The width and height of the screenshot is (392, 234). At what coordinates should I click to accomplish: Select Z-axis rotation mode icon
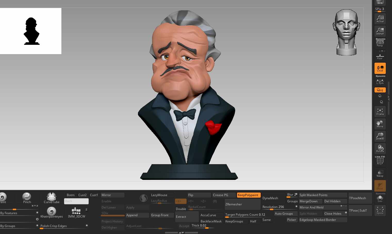pos(381,102)
